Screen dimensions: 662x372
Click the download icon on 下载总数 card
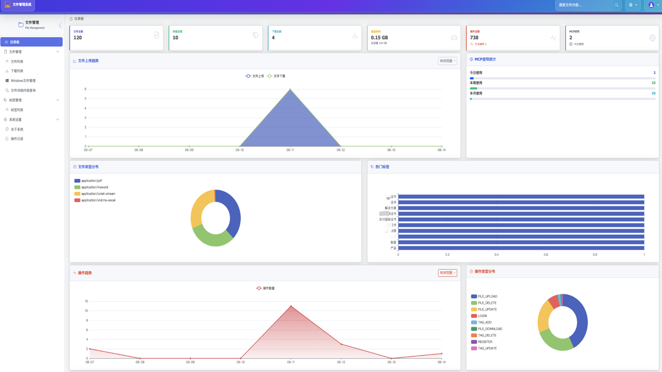point(355,36)
